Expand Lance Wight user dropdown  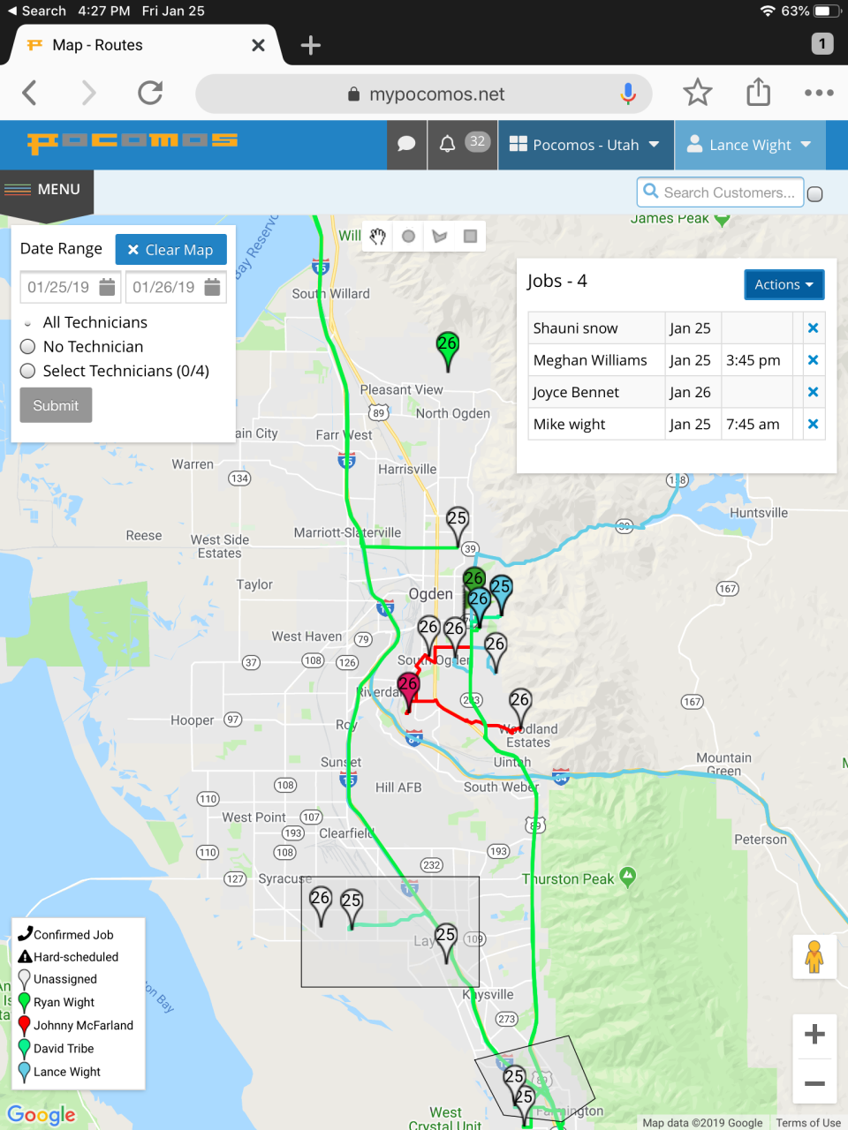[750, 145]
